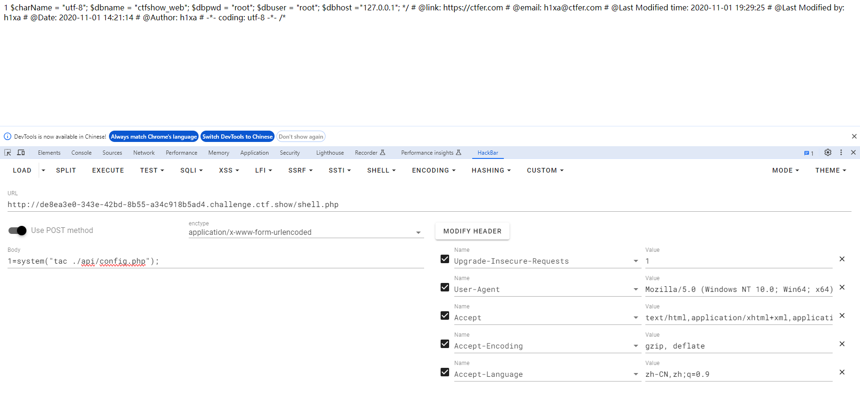Click Switch DevTools to Chinese
This screenshot has width=860, height=415.
(x=237, y=136)
